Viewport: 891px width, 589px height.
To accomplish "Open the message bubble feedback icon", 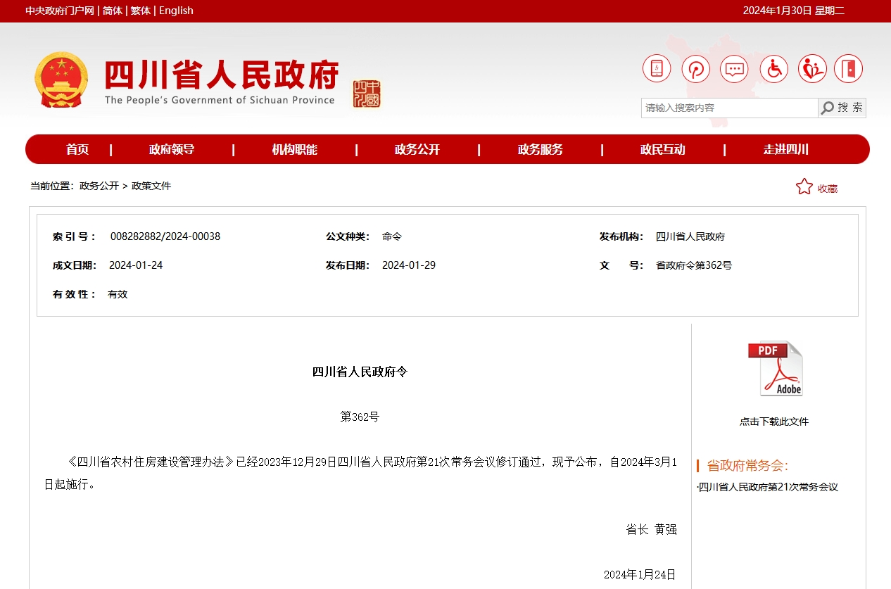I will (x=734, y=69).
